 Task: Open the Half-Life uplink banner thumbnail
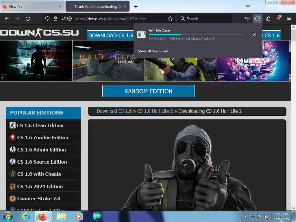coord(109,61)
